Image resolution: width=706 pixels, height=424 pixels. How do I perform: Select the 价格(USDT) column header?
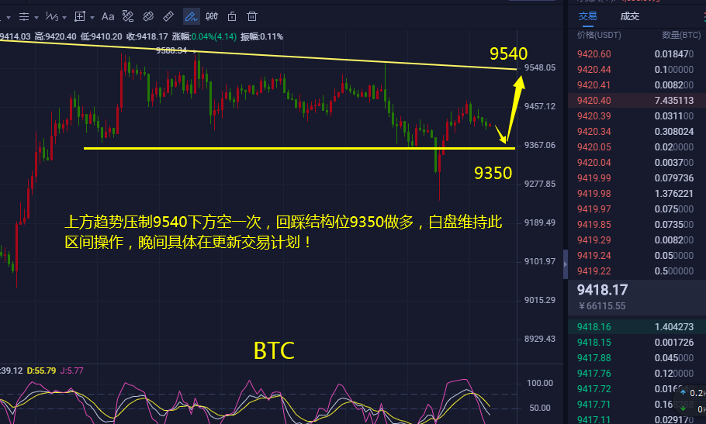coord(599,35)
